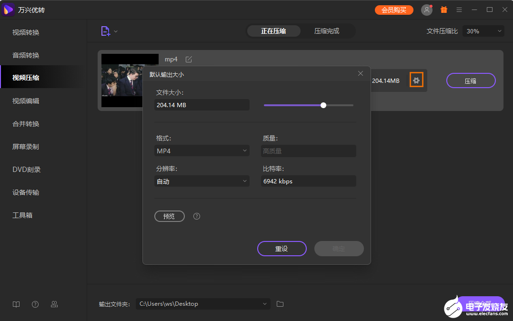Open the user account profile icon
The height and width of the screenshot is (321, 513).
click(x=427, y=10)
